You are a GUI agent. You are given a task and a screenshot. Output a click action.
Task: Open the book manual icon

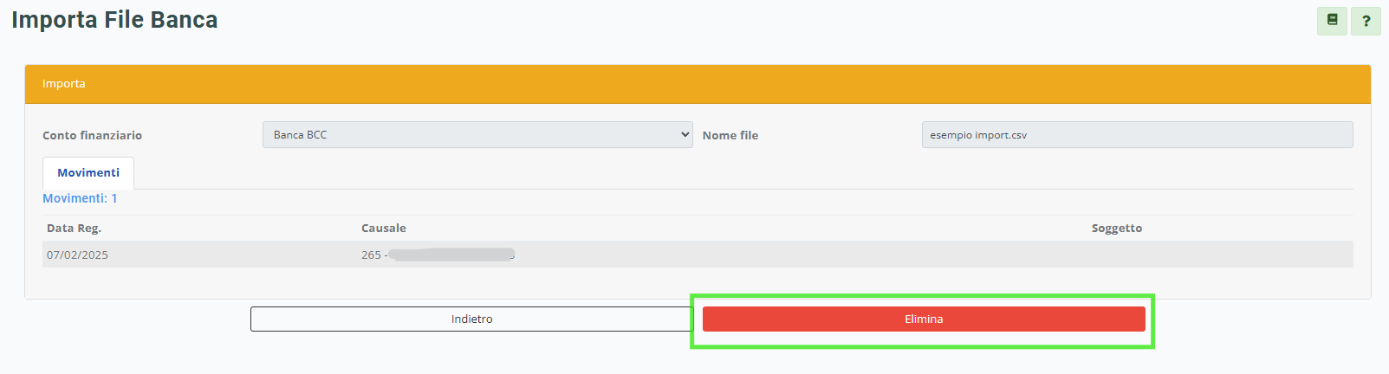coord(1332,21)
